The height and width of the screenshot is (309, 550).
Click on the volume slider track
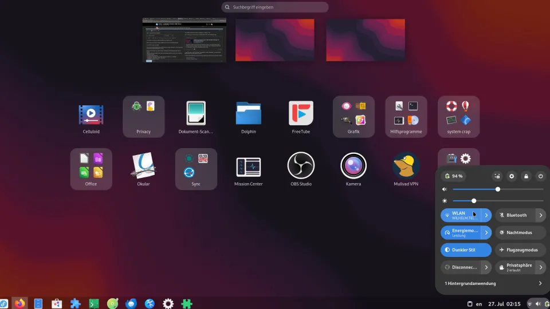point(516,189)
